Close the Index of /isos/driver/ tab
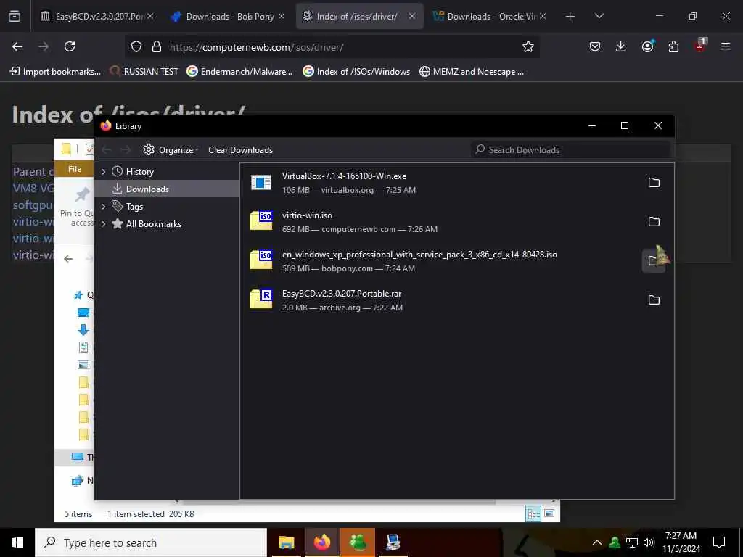This screenshot has width=743, height=557. [x=412, y=16]
